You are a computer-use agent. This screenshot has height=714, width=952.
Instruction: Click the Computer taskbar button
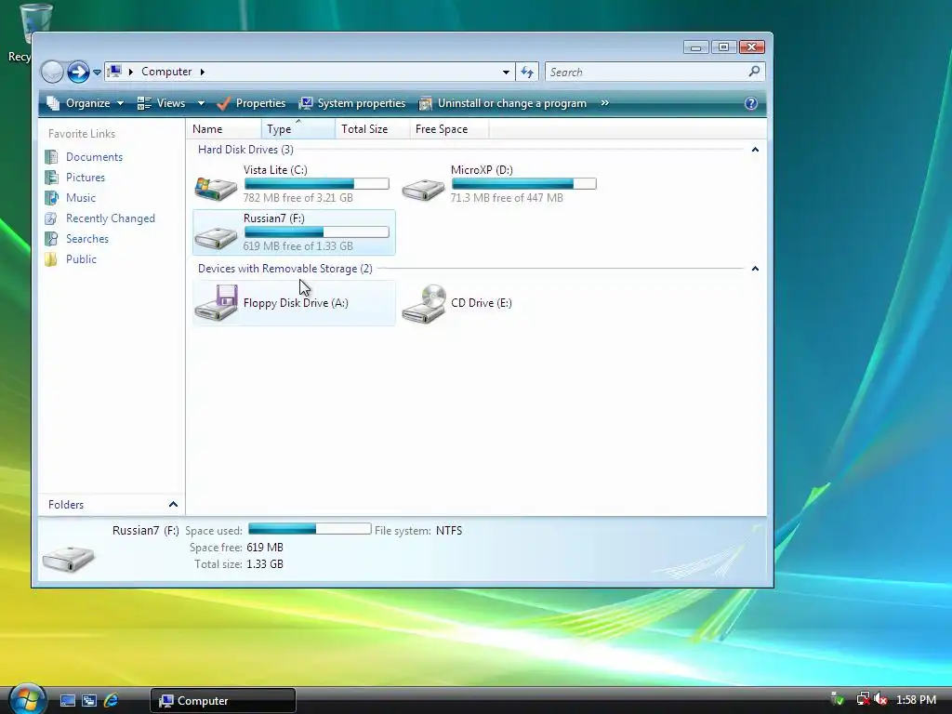pos(223,701)
